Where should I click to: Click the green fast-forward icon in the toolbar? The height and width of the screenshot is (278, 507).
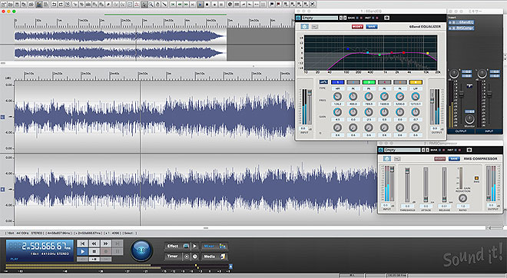[186, 5]
